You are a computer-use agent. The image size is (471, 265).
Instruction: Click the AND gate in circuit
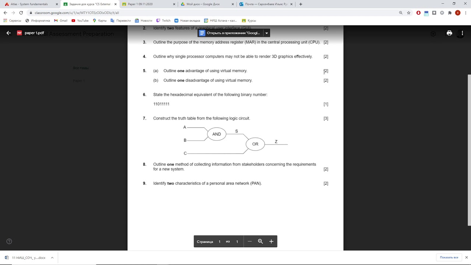tap(217, 134)
